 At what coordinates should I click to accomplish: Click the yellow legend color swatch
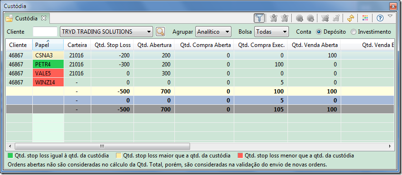coord(118,155)
